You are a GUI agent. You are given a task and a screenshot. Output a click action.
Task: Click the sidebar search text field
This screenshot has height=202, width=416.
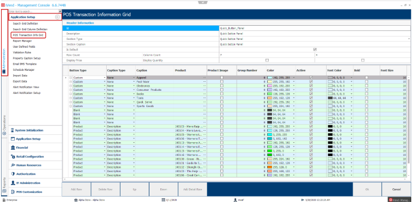click(x=34, y=12)
